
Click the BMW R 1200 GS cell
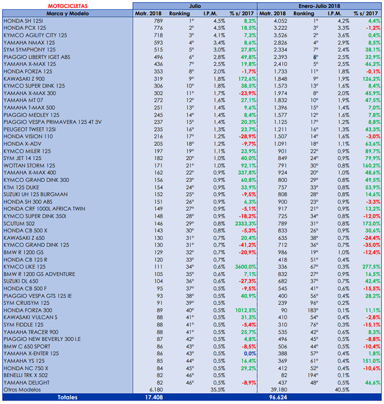[x=24, y=252]
